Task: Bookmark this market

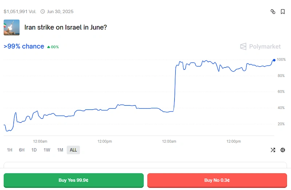Action: tap(283, 12)
